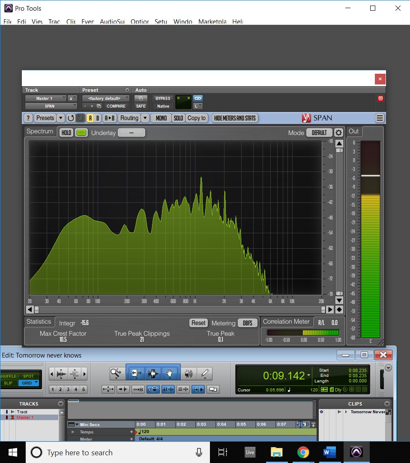Enable MONO monitoring in SPAN
Screen dimensions: 410x463
[x=161, y=118]
